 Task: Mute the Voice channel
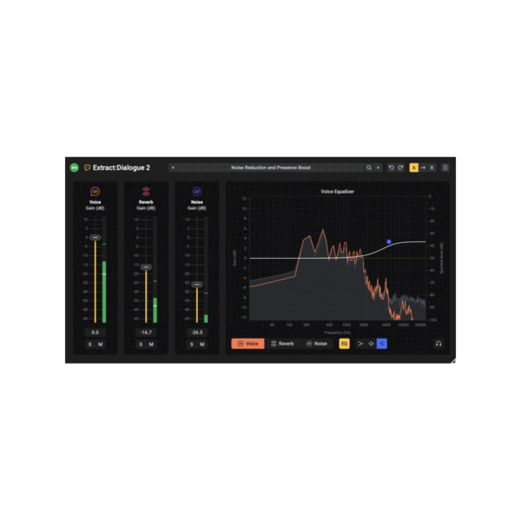point(101,344)
